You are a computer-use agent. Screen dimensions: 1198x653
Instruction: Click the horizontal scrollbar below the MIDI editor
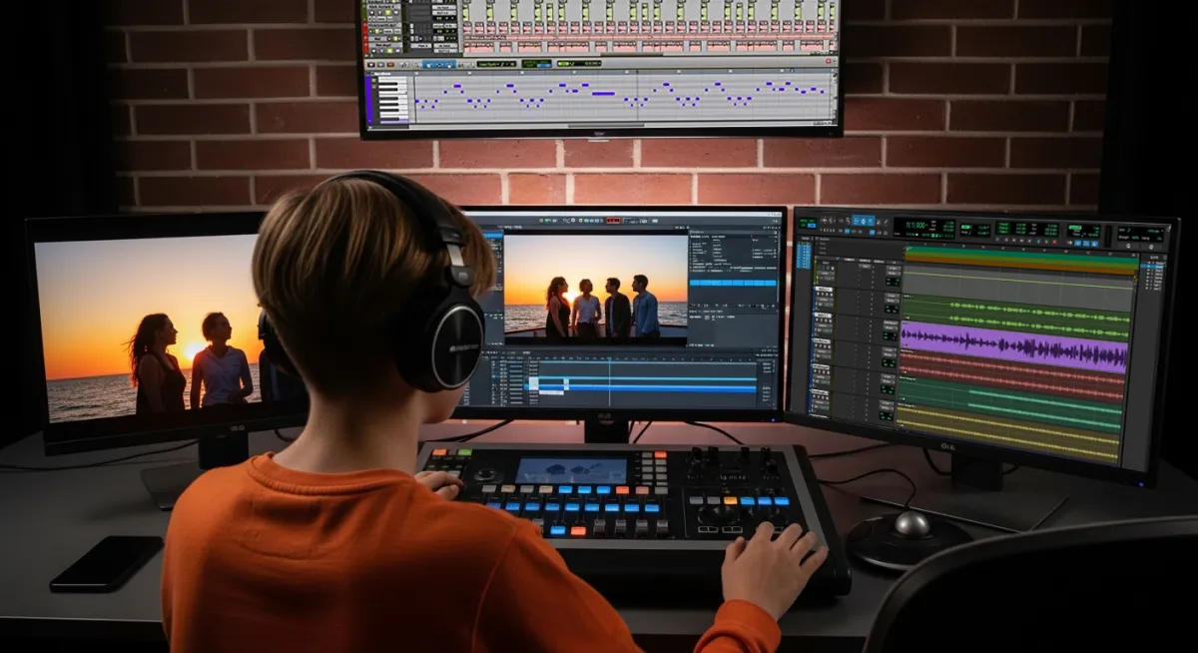click(x=606, y=125)
